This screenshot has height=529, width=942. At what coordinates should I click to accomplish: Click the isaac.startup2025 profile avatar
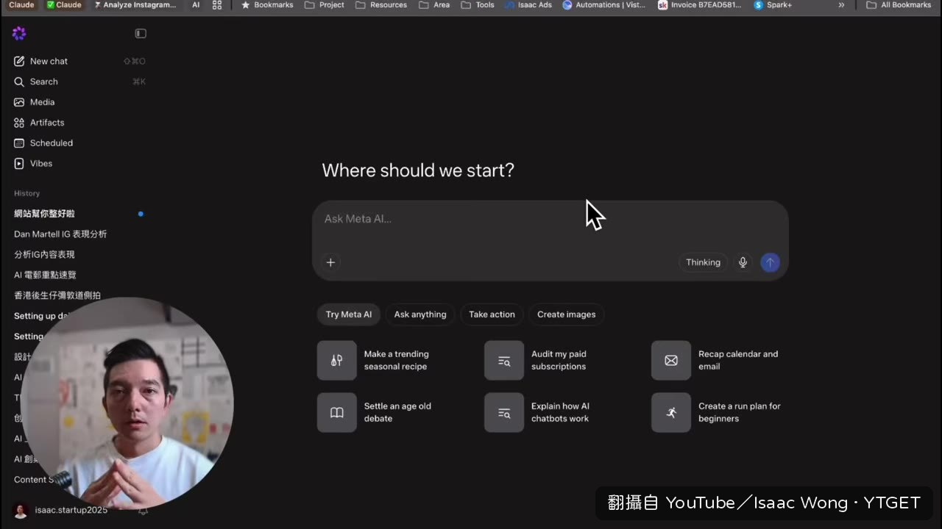[x=21, y=510]
